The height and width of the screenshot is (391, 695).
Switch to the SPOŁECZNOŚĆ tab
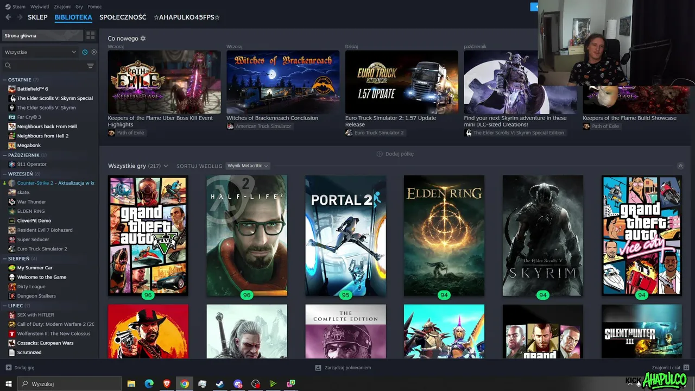coord(123,17)
